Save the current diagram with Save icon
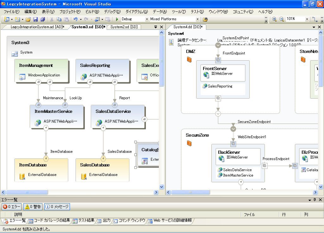This screenshot has width=324, height=233. [35, 19]
